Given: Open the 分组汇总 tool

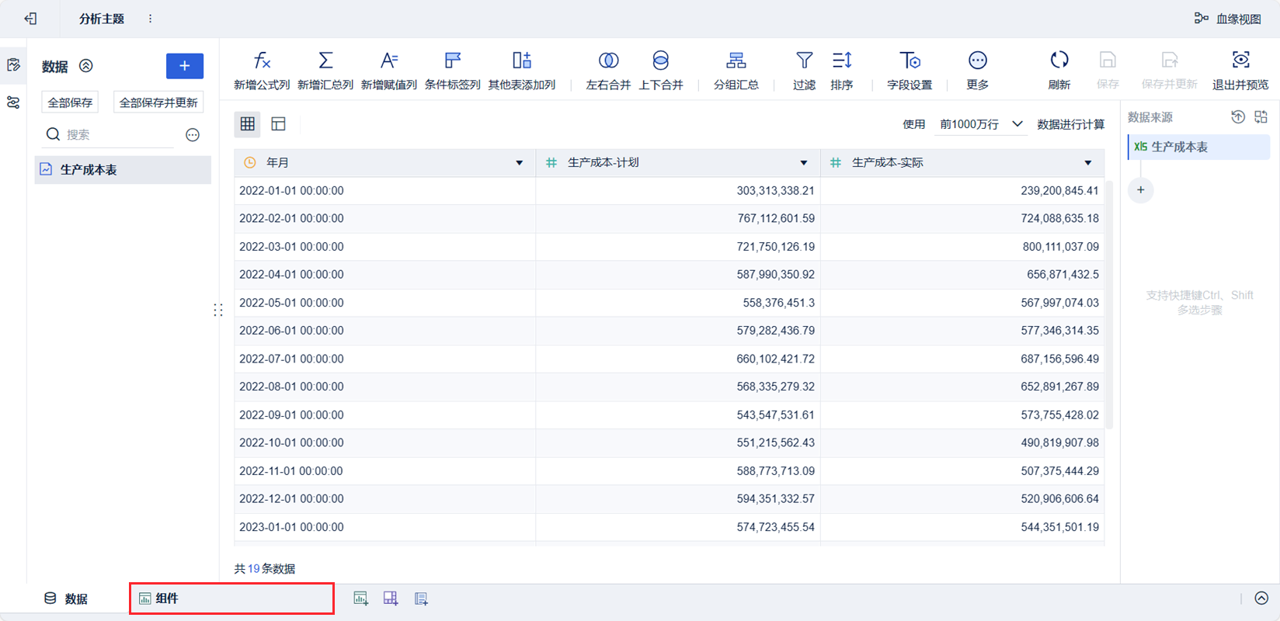Looking at the screenshot, I should [x=736, y=71].
